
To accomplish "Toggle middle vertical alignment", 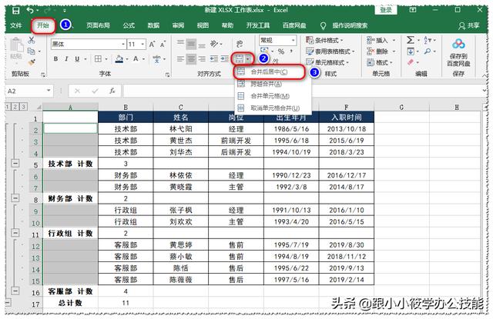I will 191,44.
